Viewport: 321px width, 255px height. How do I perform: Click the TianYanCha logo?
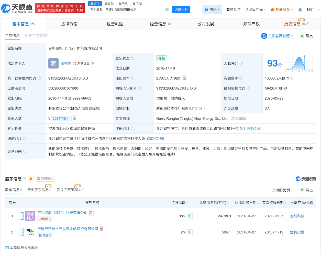[17, 8]
